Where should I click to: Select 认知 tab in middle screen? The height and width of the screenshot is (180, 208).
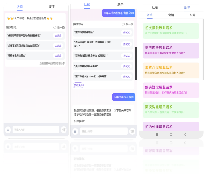pyautogui.click(x=87, y=5)
